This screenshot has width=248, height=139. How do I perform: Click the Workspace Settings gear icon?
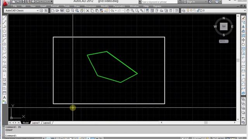click(x=41, y=10)
